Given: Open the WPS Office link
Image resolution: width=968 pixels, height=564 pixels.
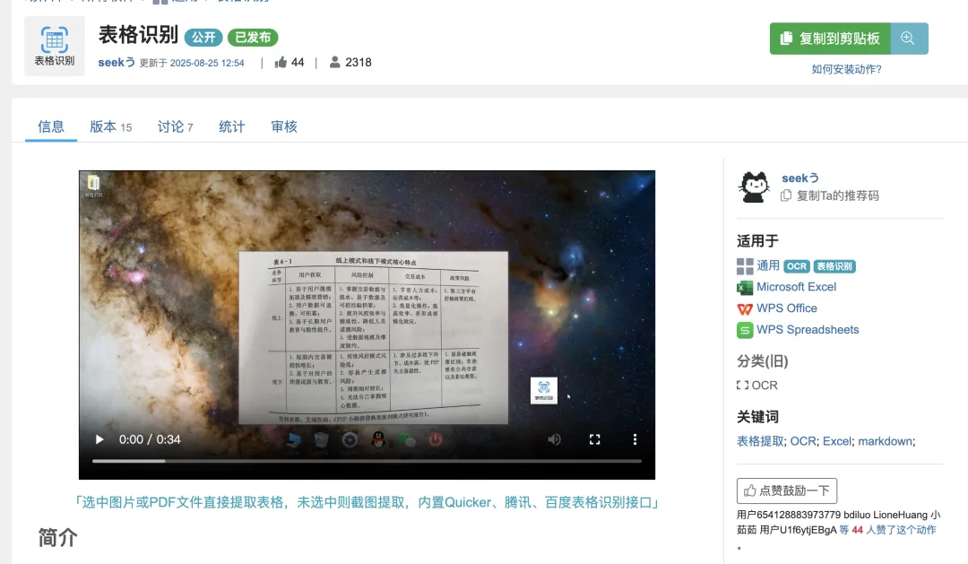Looking at the screenshot, I should click(787, 308).
